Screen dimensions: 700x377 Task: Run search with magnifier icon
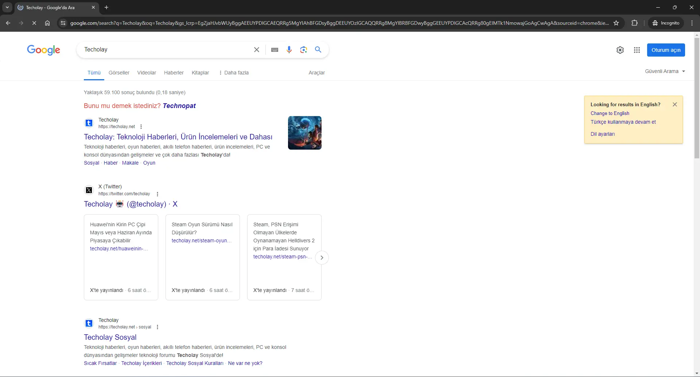(x=318, y=50)
